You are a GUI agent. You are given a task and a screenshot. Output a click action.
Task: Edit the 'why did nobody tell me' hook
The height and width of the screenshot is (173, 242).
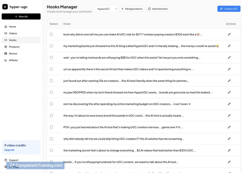pos(229,139)
